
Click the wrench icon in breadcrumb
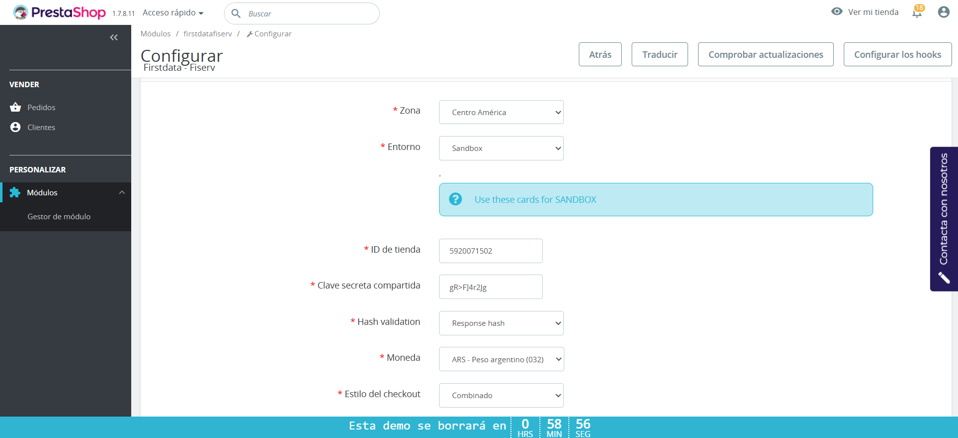[249, 34]
